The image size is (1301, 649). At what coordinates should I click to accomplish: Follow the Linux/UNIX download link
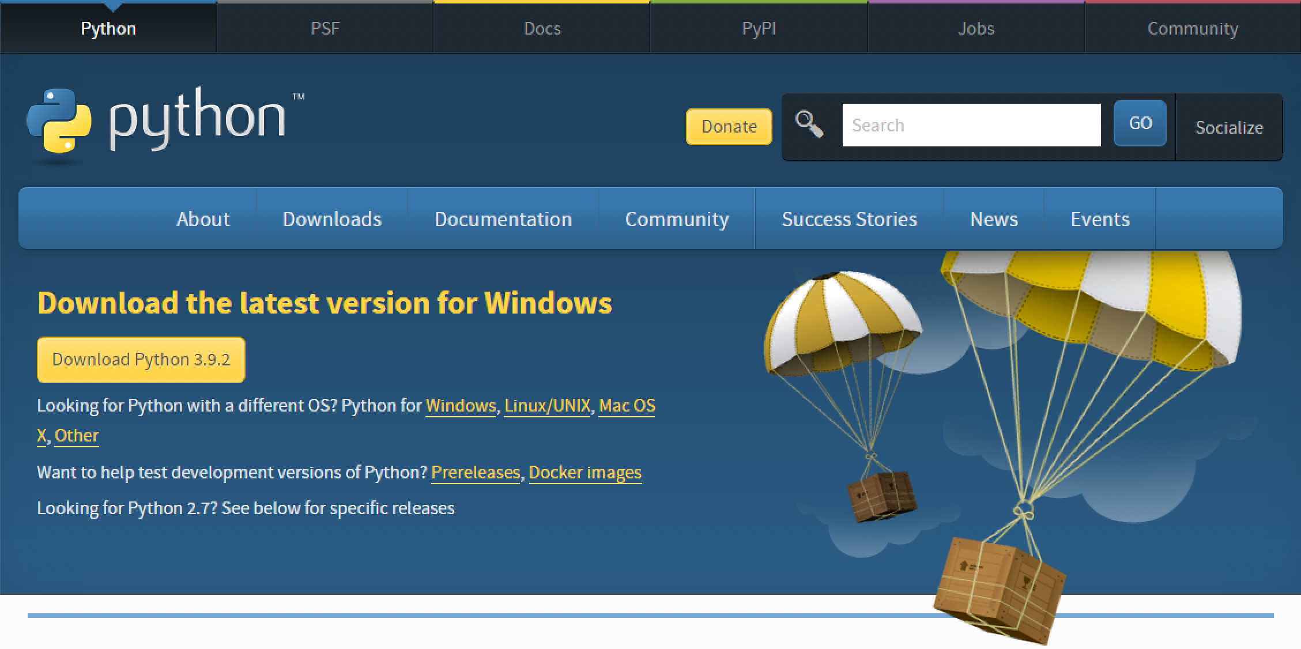point(547,406)
